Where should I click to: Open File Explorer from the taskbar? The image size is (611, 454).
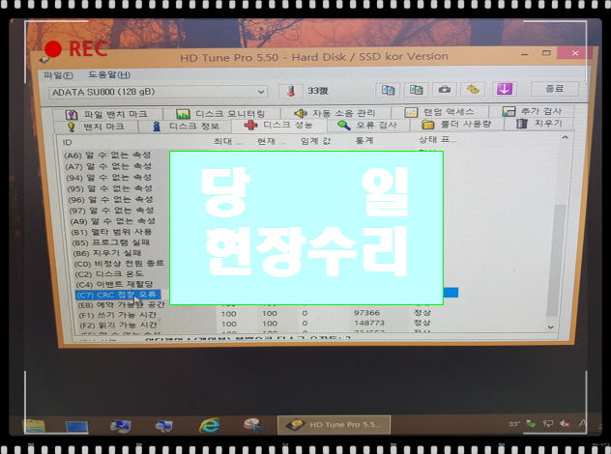tap(34, 425)
